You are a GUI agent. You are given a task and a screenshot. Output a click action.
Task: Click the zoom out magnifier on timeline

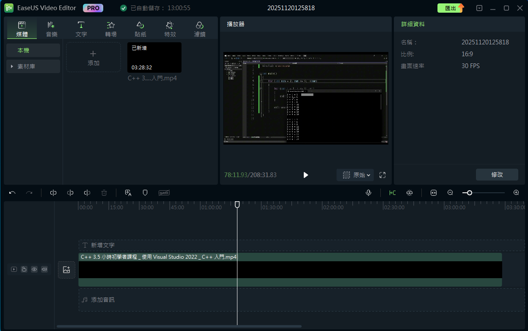pos(450,193)
